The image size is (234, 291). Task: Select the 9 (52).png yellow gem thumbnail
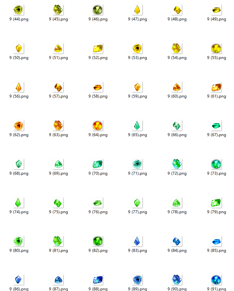tap(98, 49)
